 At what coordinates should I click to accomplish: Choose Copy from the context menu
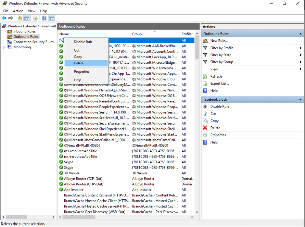point(86,57)
